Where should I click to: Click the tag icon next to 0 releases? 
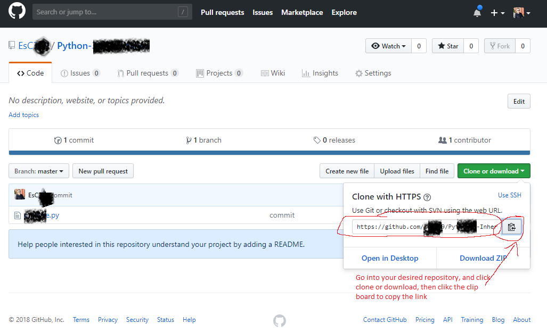(x=318, y=140)
